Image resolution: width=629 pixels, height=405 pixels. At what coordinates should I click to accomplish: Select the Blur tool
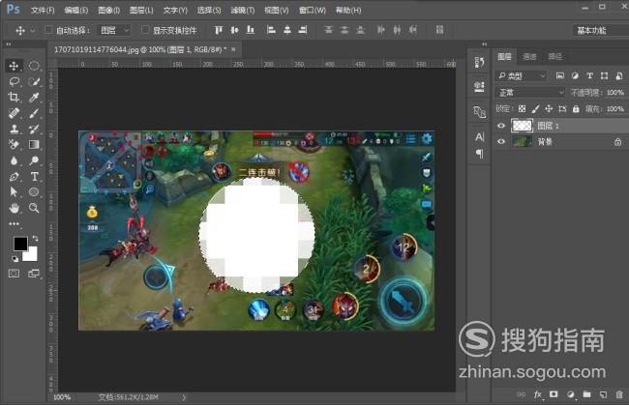click(15, 160)
